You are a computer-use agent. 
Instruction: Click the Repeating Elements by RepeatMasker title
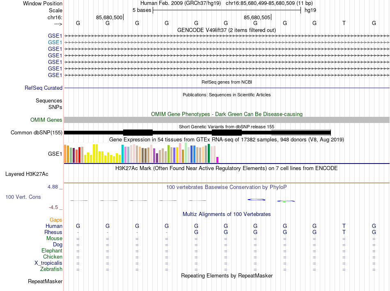coord(227,275)
